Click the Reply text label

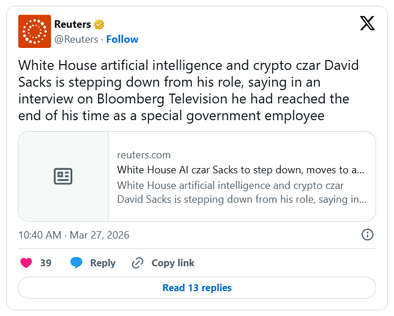pos(103,263)
